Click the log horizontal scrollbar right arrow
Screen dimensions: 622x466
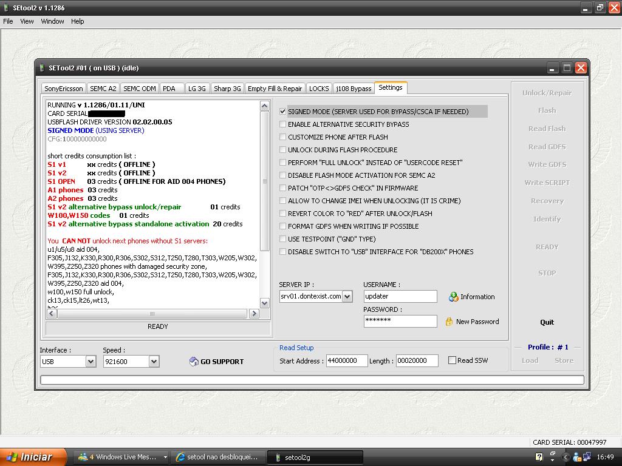coord(255,314)
